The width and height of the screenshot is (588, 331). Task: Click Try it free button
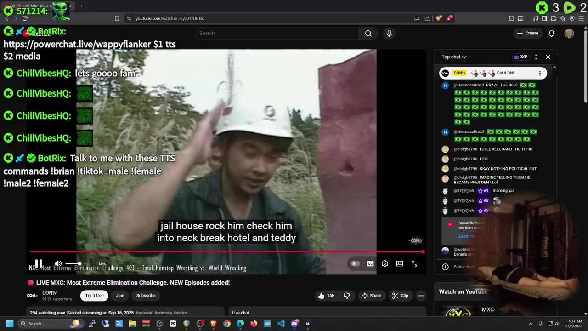[94, 296]
